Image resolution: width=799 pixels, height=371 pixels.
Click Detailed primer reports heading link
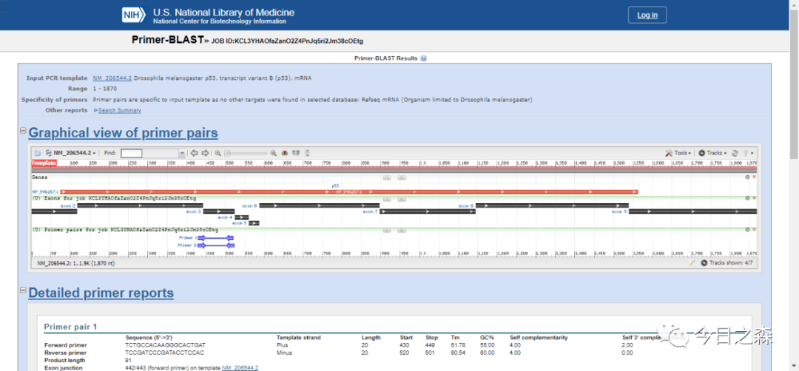tap(101, 293)
